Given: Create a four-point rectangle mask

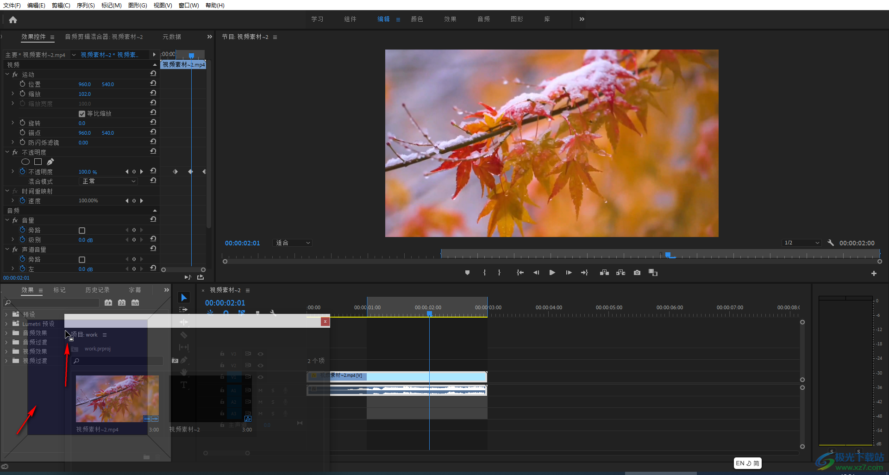Looking at the screenshot, I should pos(38,162).
